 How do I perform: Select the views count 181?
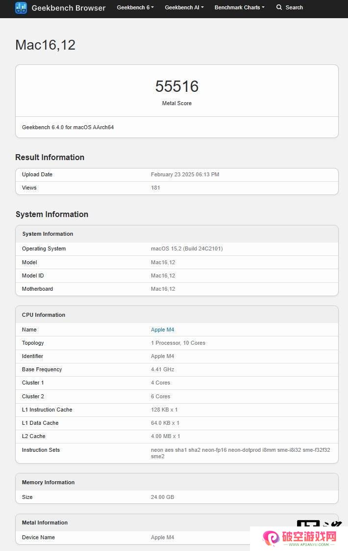(x=155, y=188)
